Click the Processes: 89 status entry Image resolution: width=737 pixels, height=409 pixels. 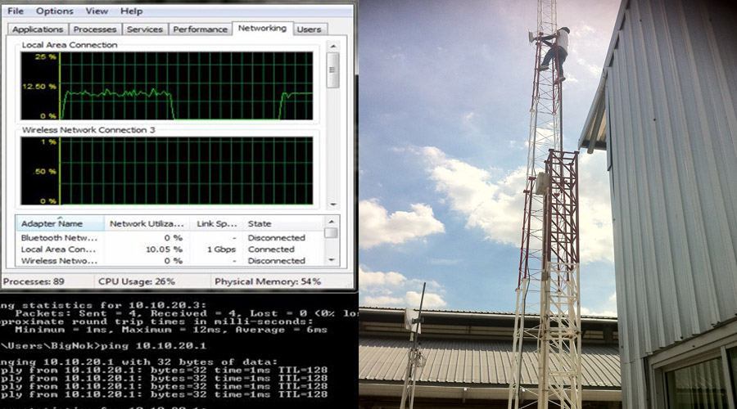pyautogui.click(x=34, y=281)
